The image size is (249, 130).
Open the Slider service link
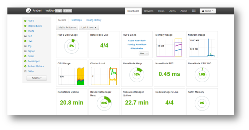tap(31, 71)
